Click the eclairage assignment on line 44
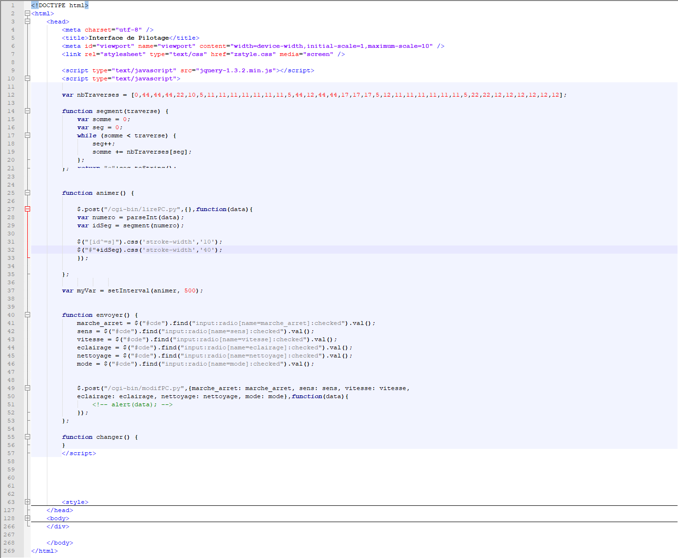 pyautogui.click(x=215, y=347)
